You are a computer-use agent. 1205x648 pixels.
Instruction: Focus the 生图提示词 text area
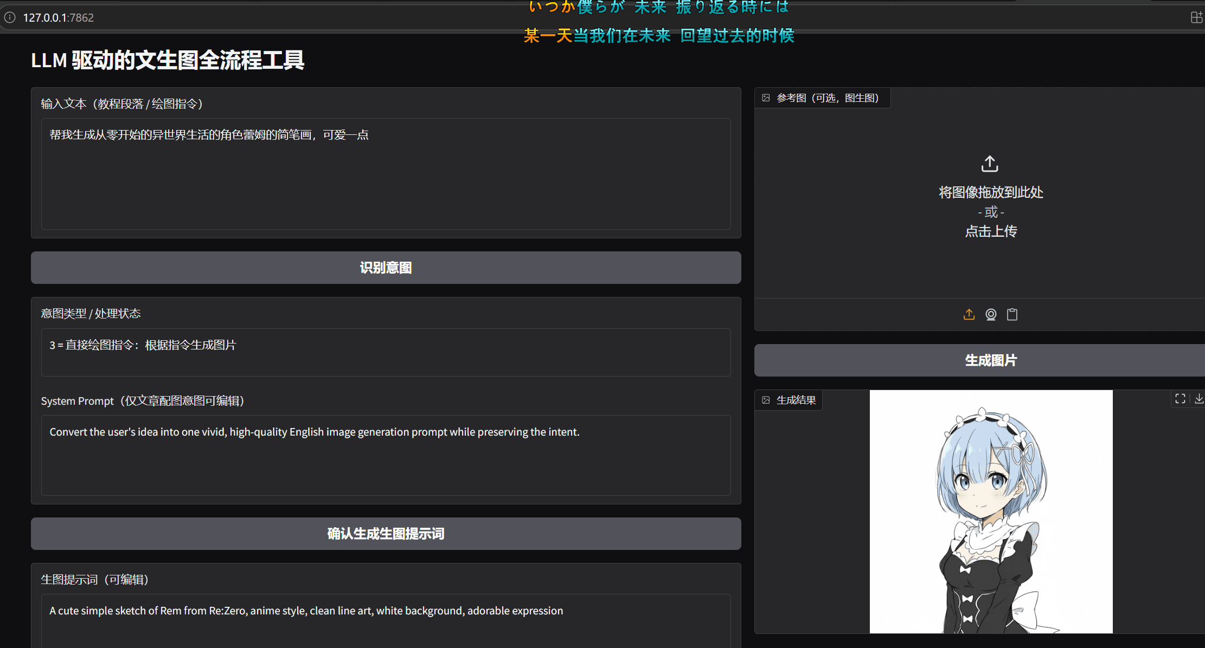(x=386, y=620)
